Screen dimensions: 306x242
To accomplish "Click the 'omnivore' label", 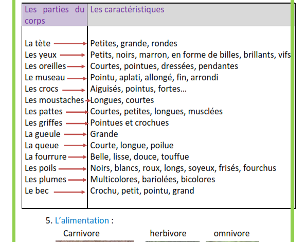I will coord(231,233).
